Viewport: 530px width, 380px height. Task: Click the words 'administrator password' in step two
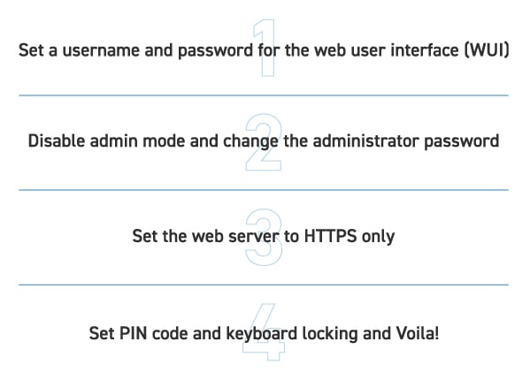(x=406, y=141)
